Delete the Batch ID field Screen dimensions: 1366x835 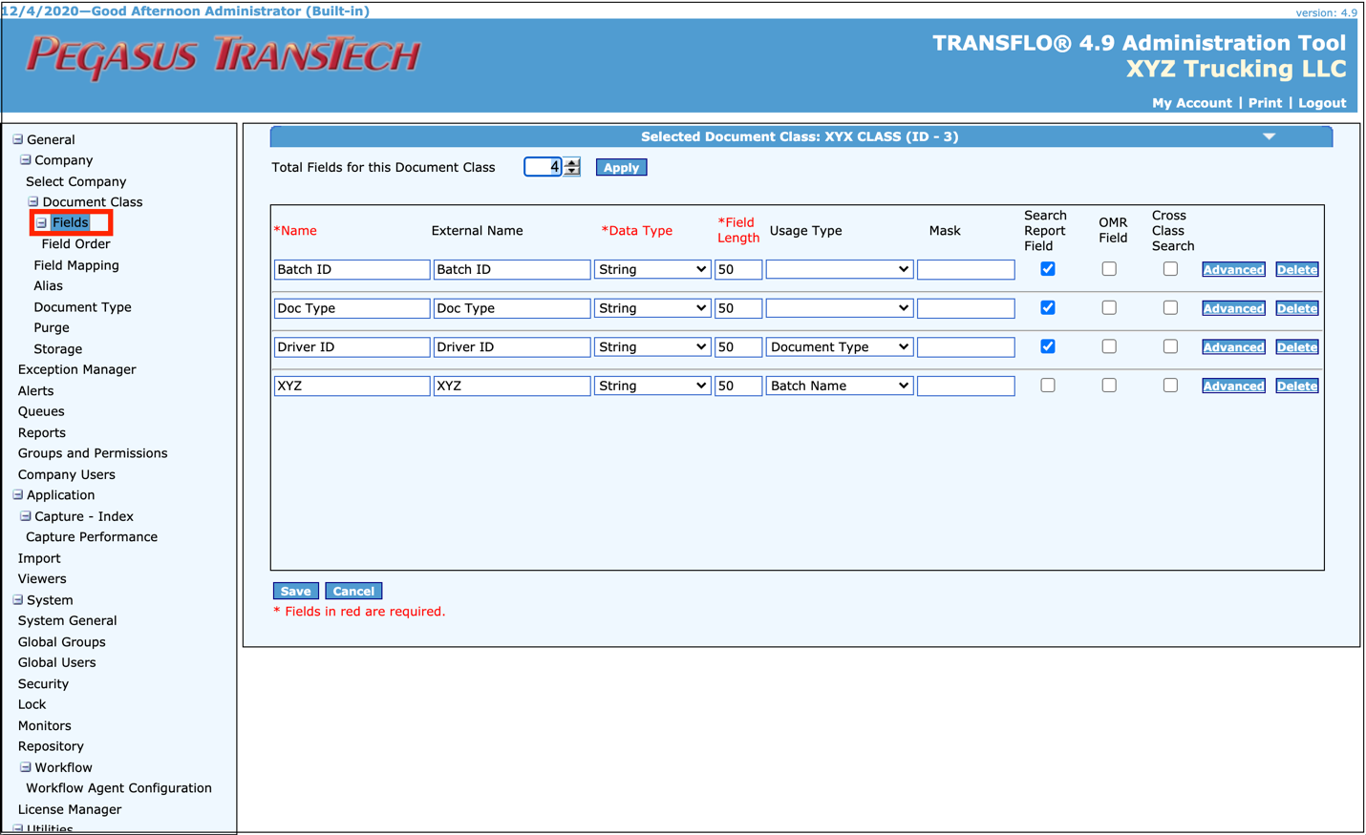pos(1297,270)
